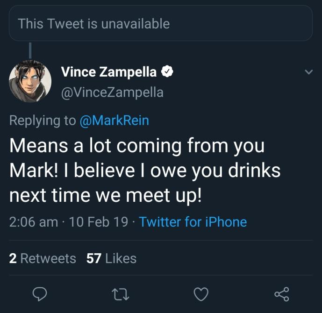
Task: Click the tweet line 'Means a lot coming from you'
Action: (x=137, y=146)
